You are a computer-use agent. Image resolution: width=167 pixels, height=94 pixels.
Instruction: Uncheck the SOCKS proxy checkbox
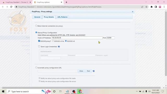pyautogui.click(x=39, y=41)
